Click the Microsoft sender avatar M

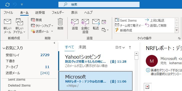[x=152, y=61]
